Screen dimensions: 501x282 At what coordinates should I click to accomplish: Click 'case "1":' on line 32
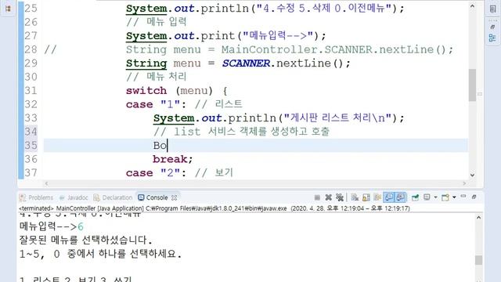point(157,104)
